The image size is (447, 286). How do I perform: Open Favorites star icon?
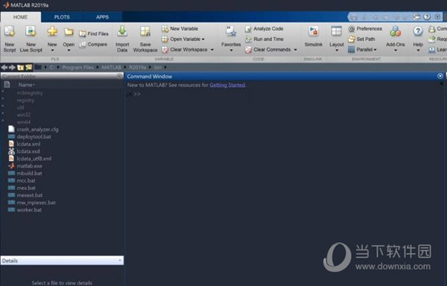click(x=231, y=31)
